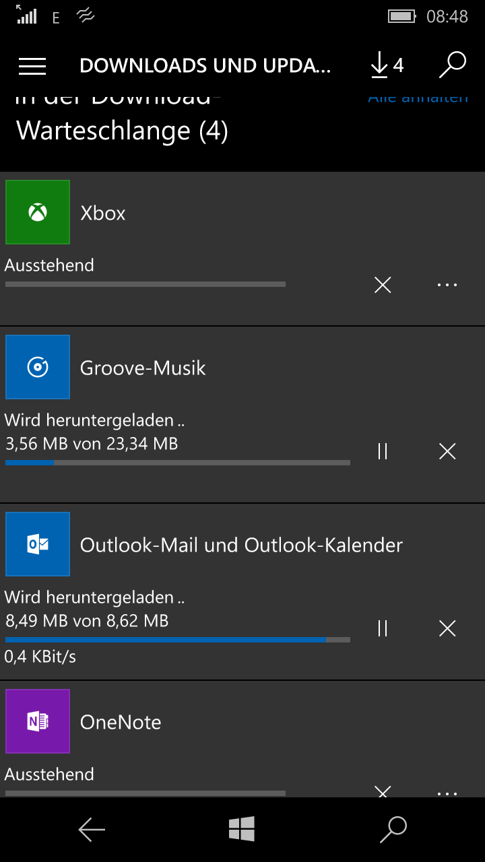This screenshot has height=862, width=485.
Task: Open the Outlook-Mail und Outlook-Kalender title
Action: point(241,545)
